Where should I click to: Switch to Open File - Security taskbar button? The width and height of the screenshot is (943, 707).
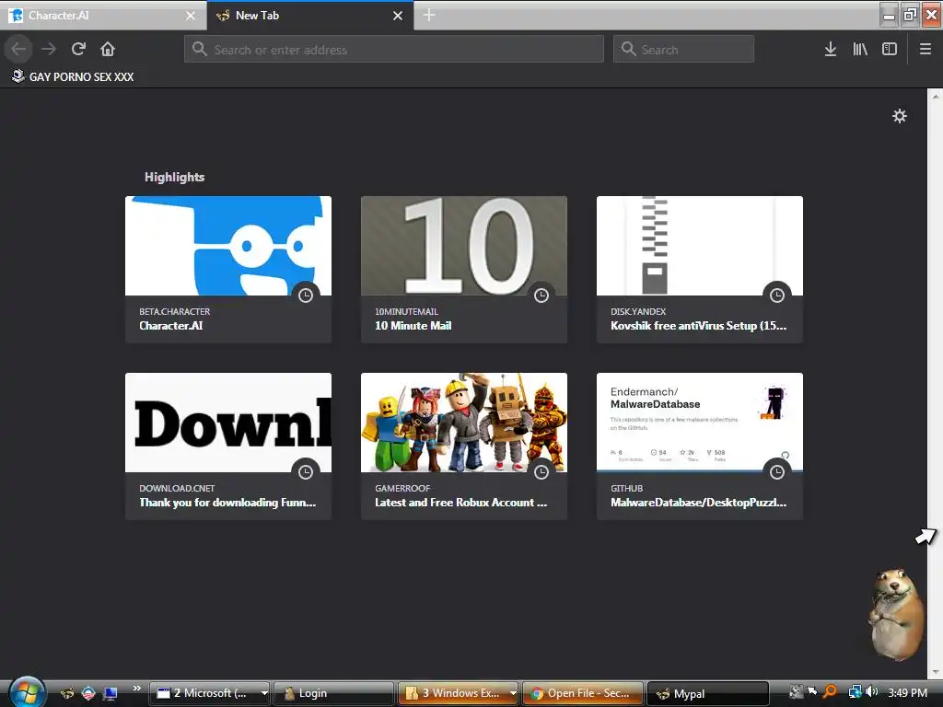(583, 693)
